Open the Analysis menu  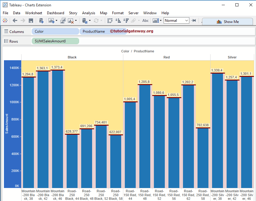pyautogui.click(x=88, y=13)
